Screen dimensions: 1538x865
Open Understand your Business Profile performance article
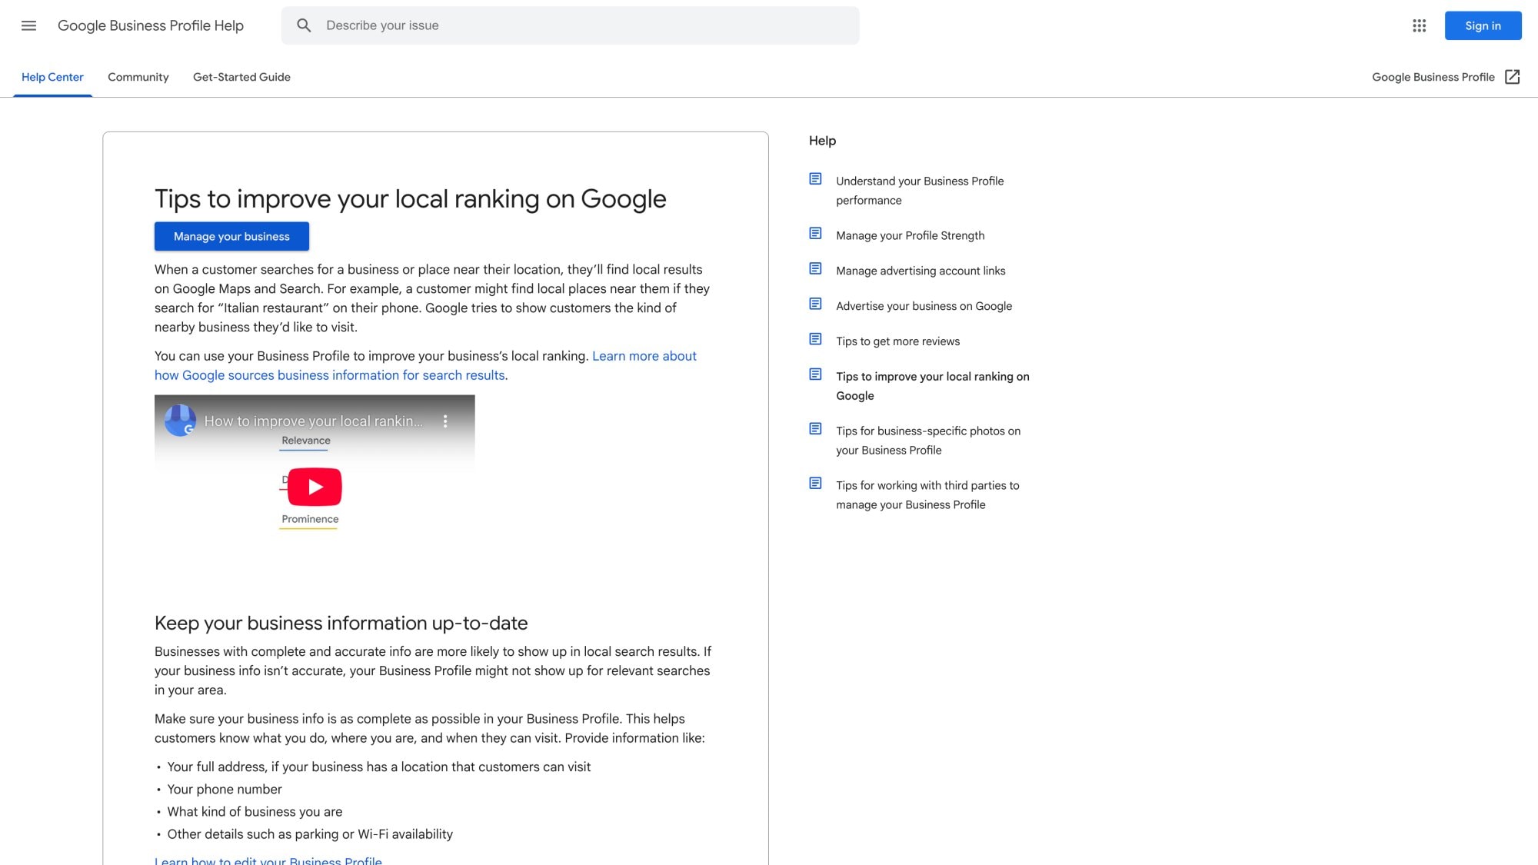pos(920,190)
